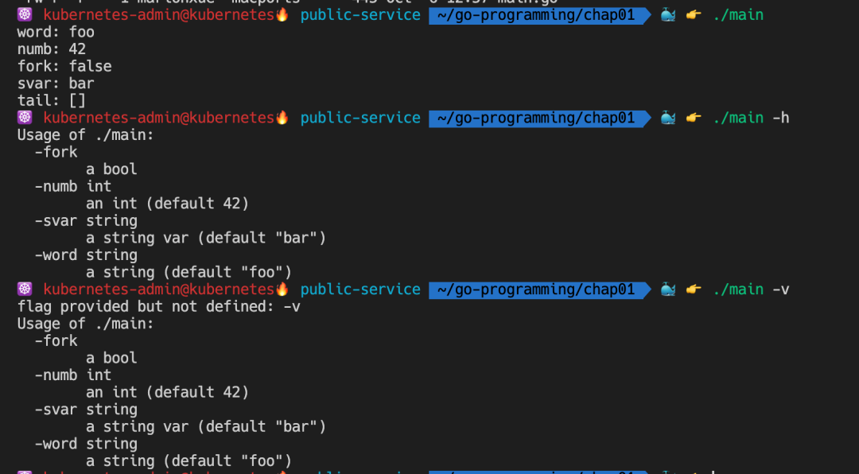Click the whale icon on the topmost prompt line
859x474 pixels.
click(x=667, y=14)
